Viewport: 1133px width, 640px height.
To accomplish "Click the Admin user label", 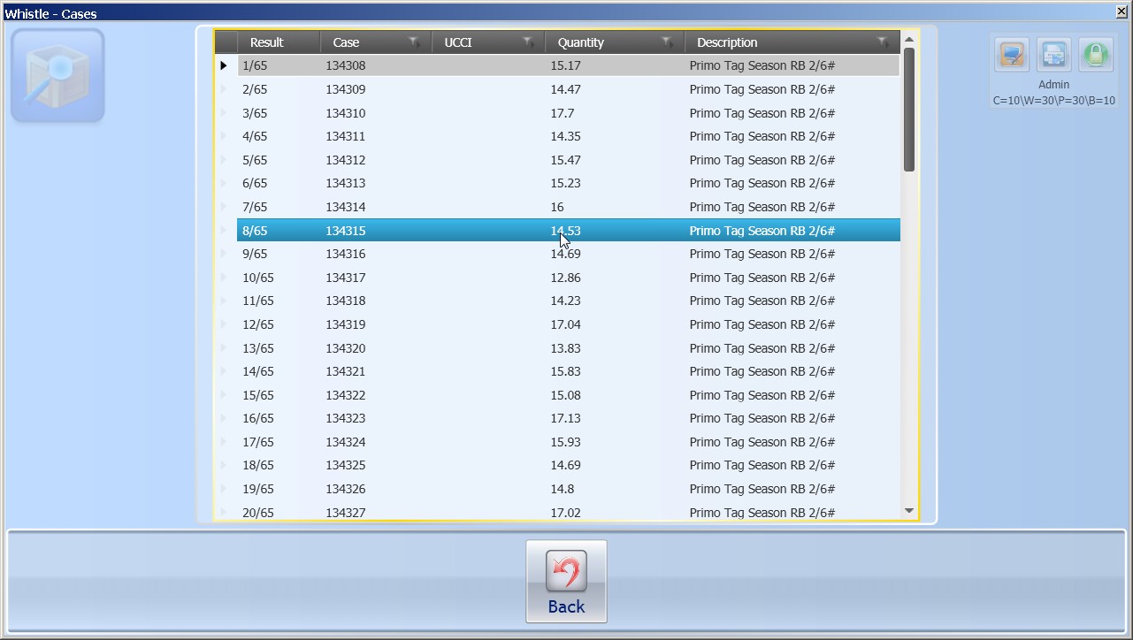I will point(1053,85).
